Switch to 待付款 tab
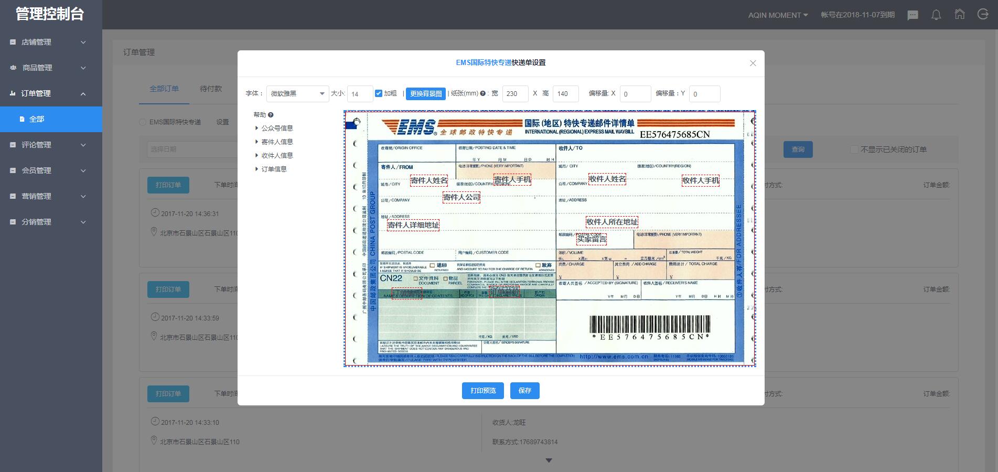 [211, 89]
